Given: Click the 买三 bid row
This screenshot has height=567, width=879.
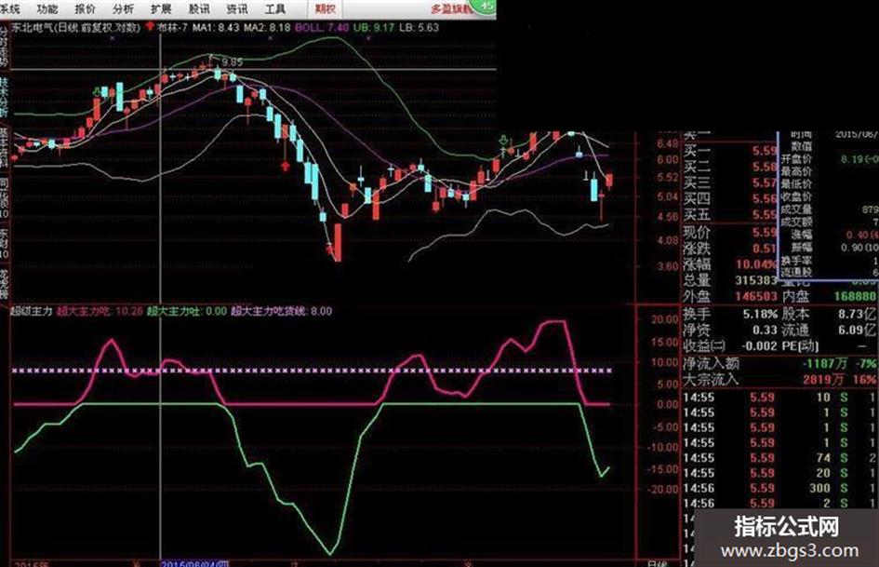Looking at the screenshot, I should [x=730, y=182].
